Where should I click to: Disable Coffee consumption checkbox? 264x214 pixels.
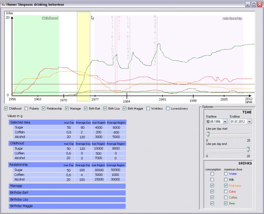[x=212, y=197]
